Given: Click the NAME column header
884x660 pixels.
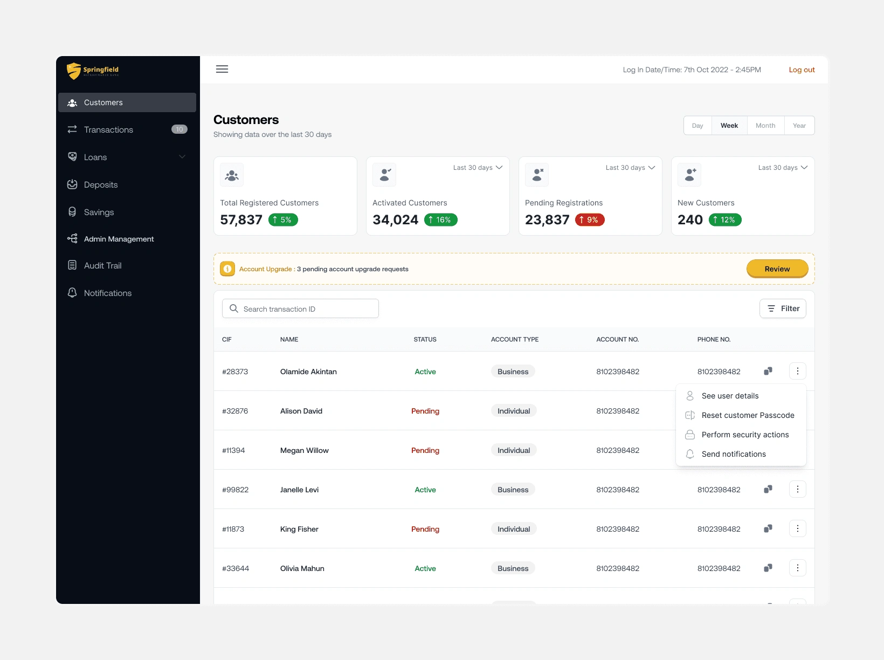Looking at the screenshot, I should (289, 339).
